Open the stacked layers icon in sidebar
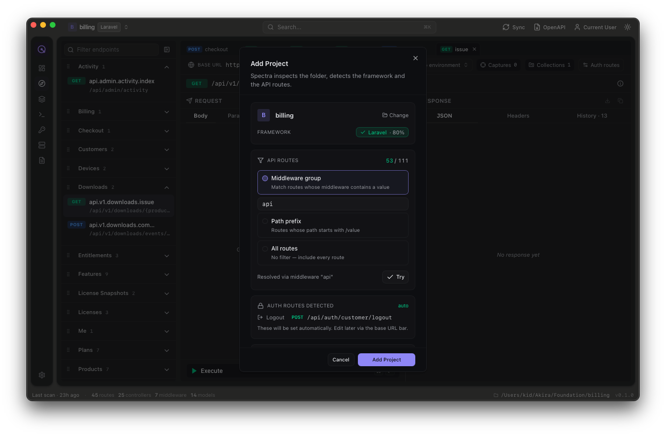The height and width of the screenshot is (436, 666). pyautogui.click(x=42, y=99)
